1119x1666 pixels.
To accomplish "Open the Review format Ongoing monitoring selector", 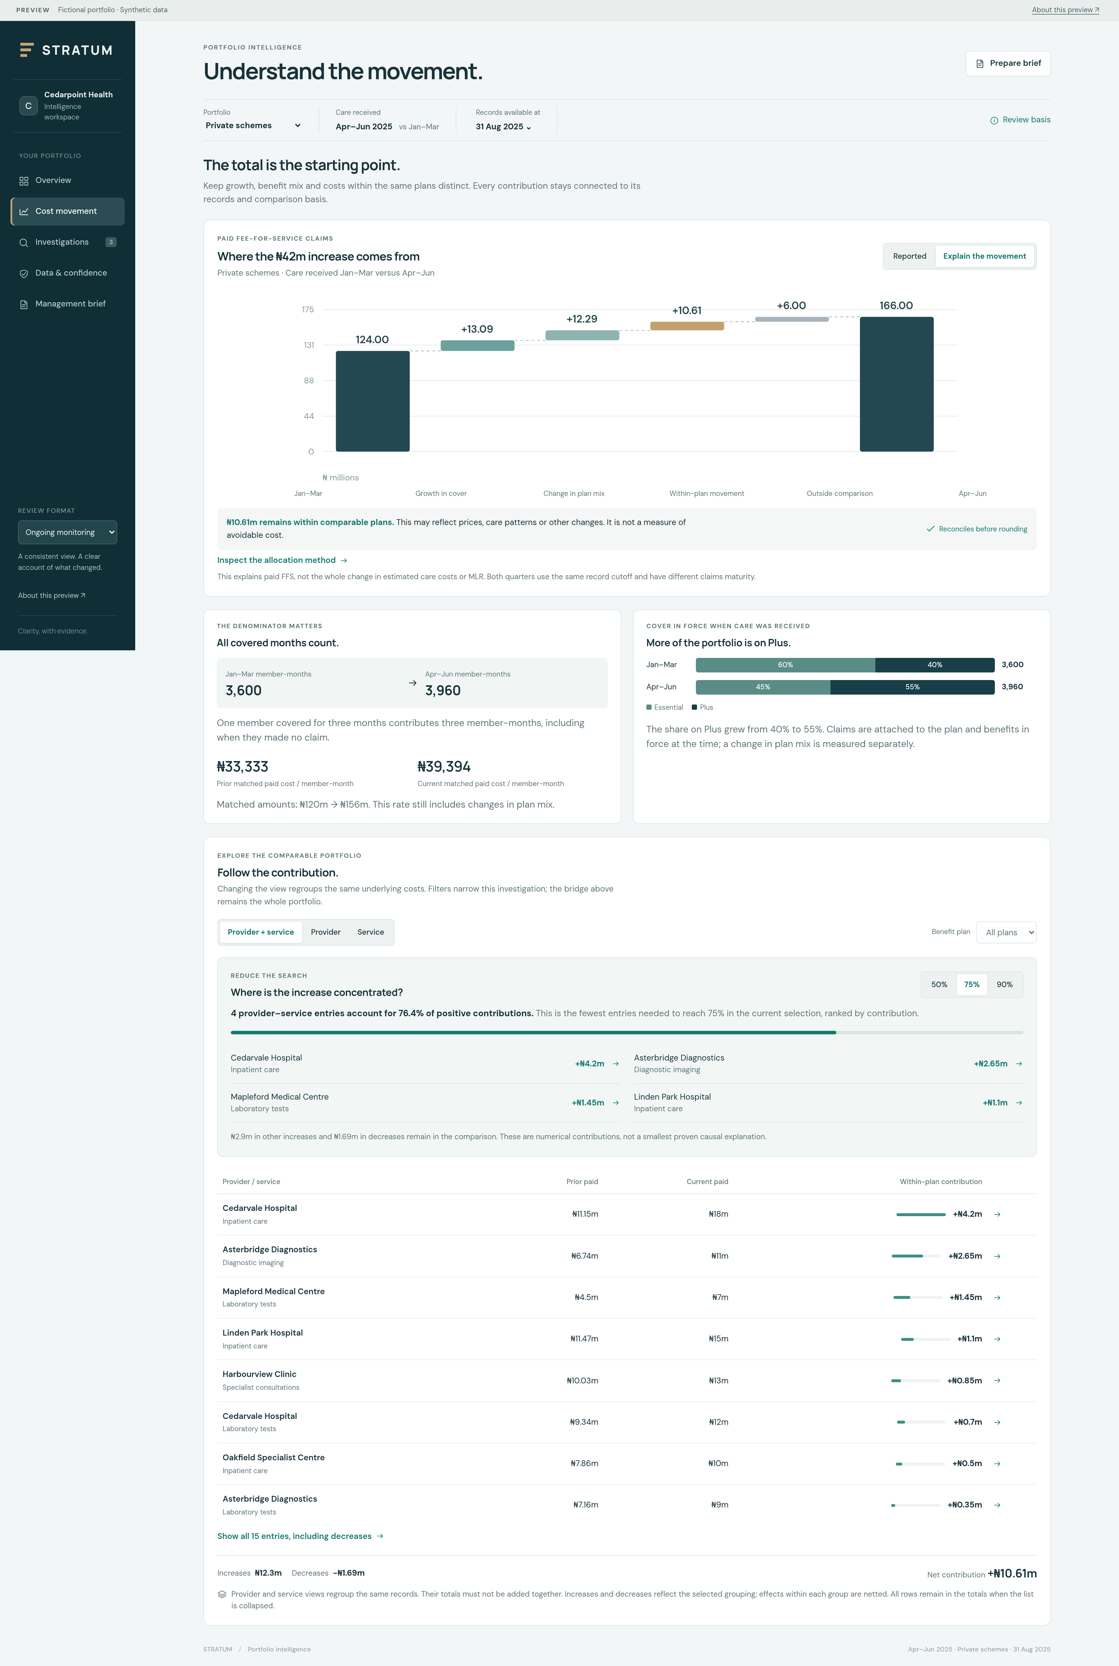I will coord(67,532).
